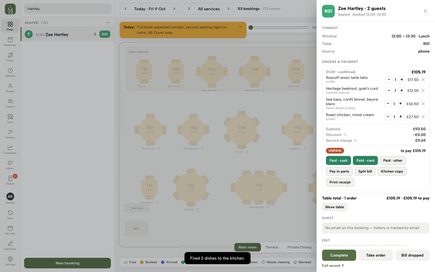Open My rota in sidebar
The width and height of the screenshot is (435, 272).
[10, 230]
